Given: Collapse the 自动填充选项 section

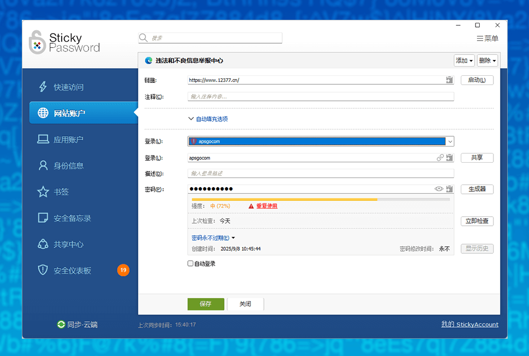Looking at the screenshot, I should [208, 119].
